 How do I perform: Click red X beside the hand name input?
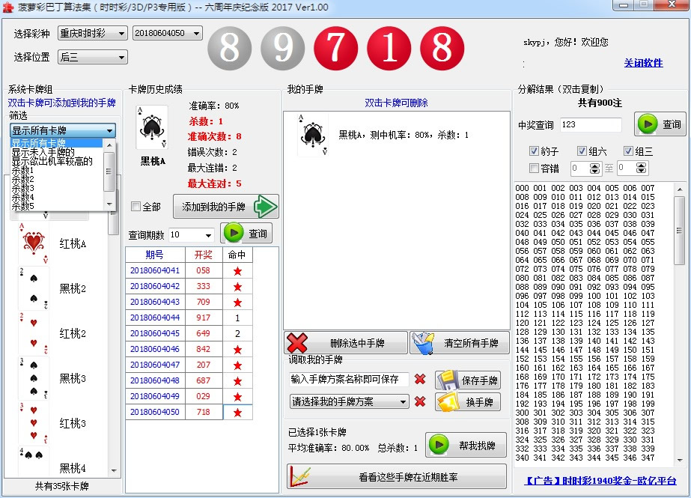420,380
